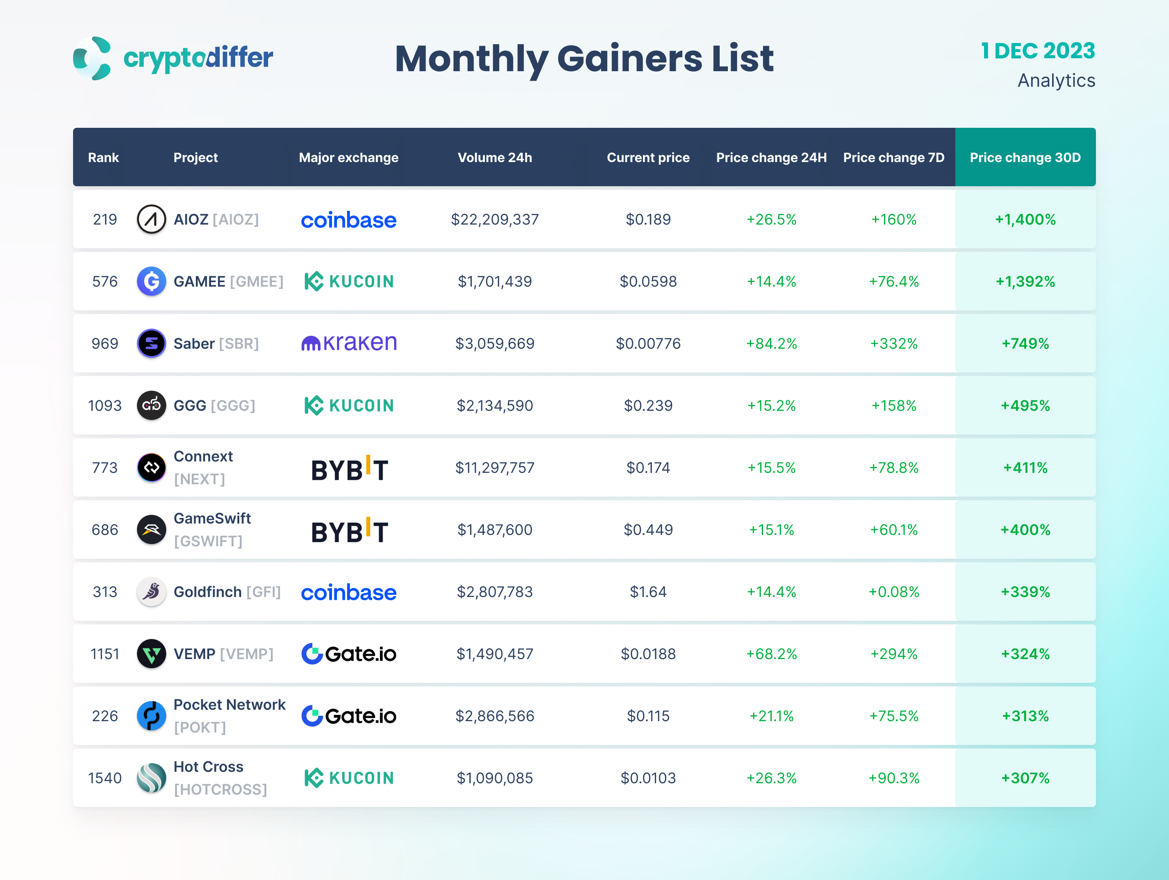The width and height of the screenshot is (1169, 880).
Task: Click the AIOZ project coin icon
Action: point(151,219)
